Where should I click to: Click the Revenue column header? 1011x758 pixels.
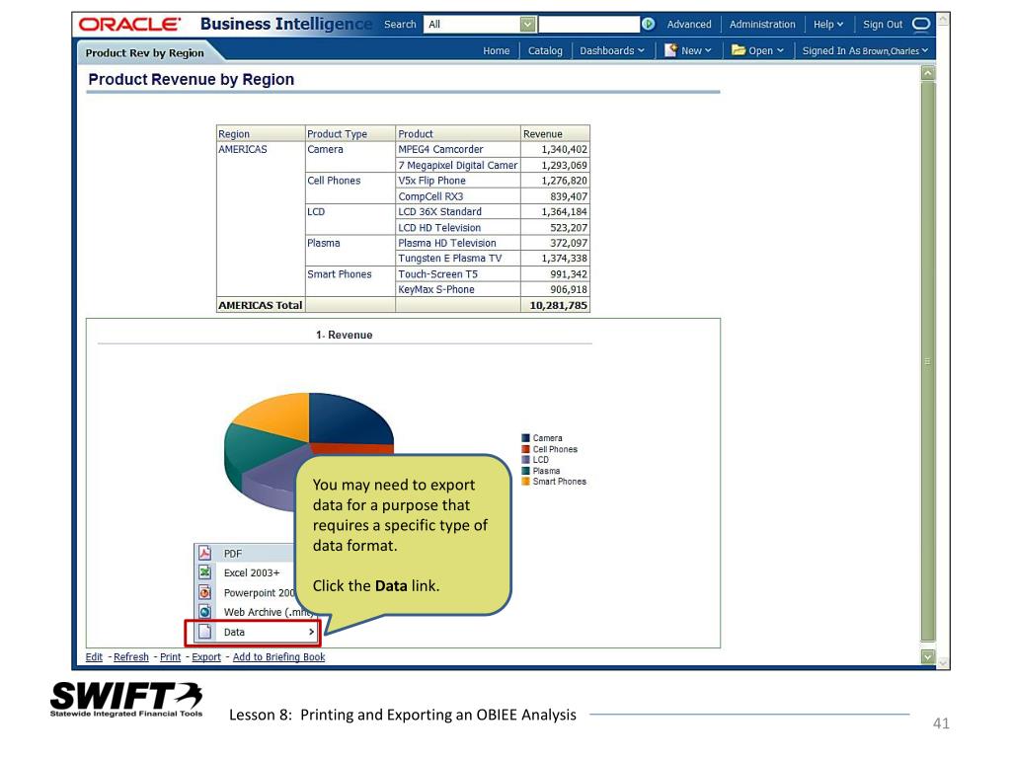coord(555,133)
